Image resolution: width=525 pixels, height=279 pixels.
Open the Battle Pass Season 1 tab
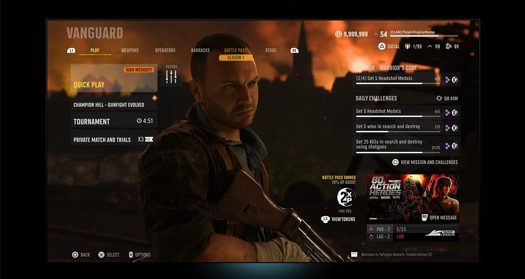point(236,54)
